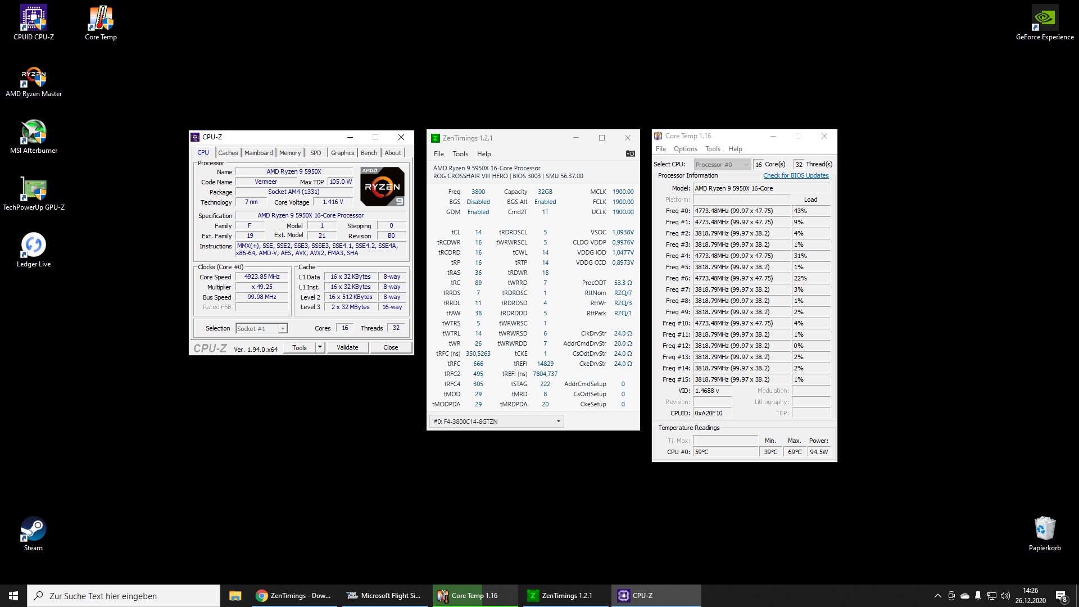Click the Check for BIOS Updates link

click(x=796, y=175)
